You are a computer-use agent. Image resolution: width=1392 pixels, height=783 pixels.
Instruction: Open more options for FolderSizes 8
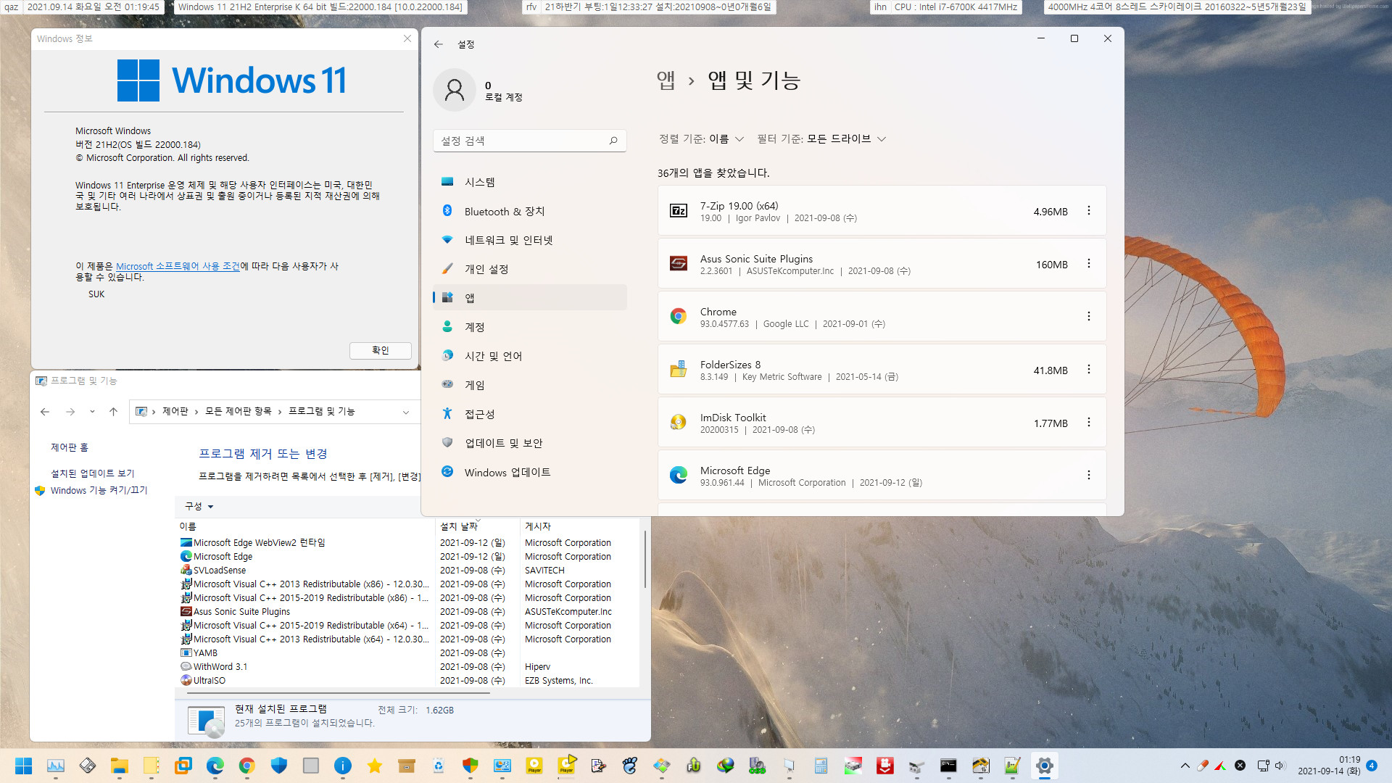tap(1088, 369)
